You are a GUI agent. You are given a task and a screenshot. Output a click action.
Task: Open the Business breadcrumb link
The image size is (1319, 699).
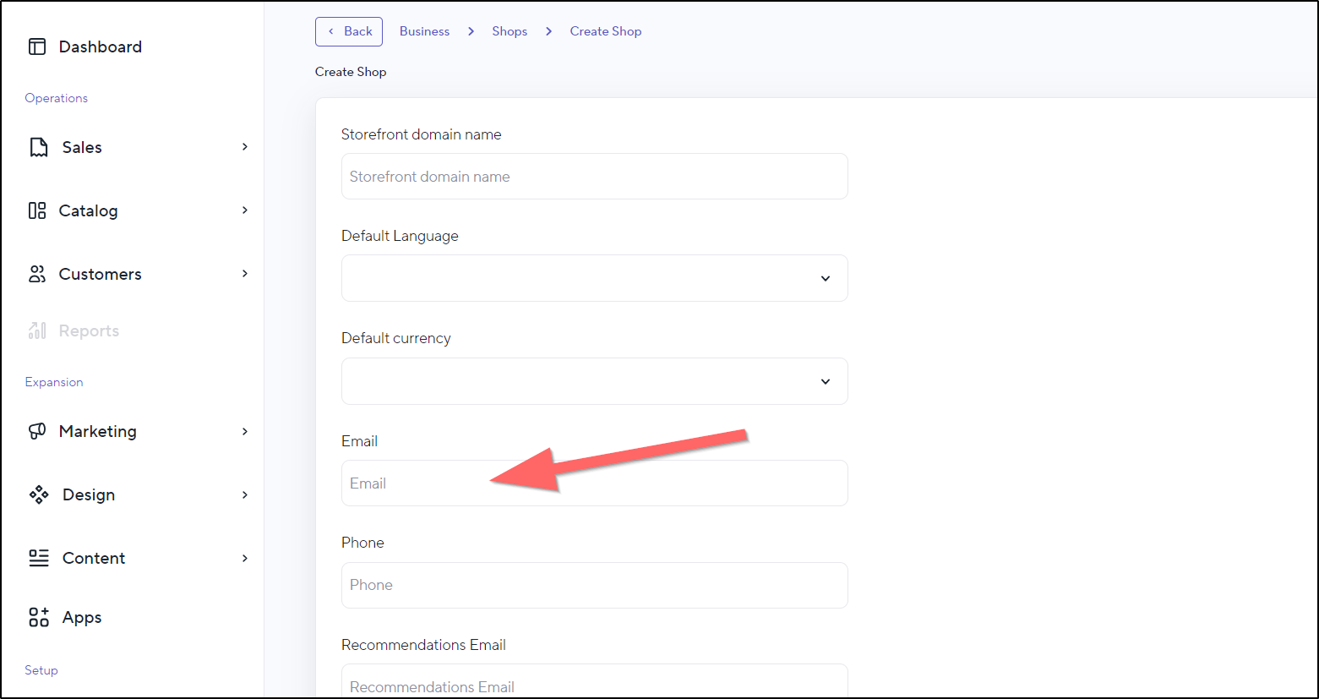424,31
